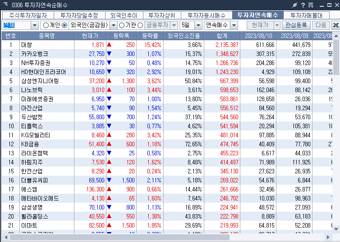Click the down arrow icon in 두산밥캣 row
340x242 pixels.
point(109,117)
